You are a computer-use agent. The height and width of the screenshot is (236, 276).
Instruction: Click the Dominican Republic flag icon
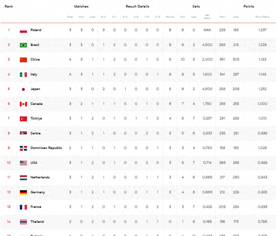tap(23, 148)
